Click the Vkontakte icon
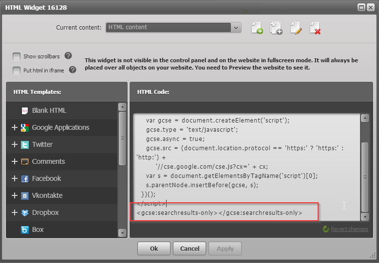Viewport: 379px width, 263px height. 25,195
